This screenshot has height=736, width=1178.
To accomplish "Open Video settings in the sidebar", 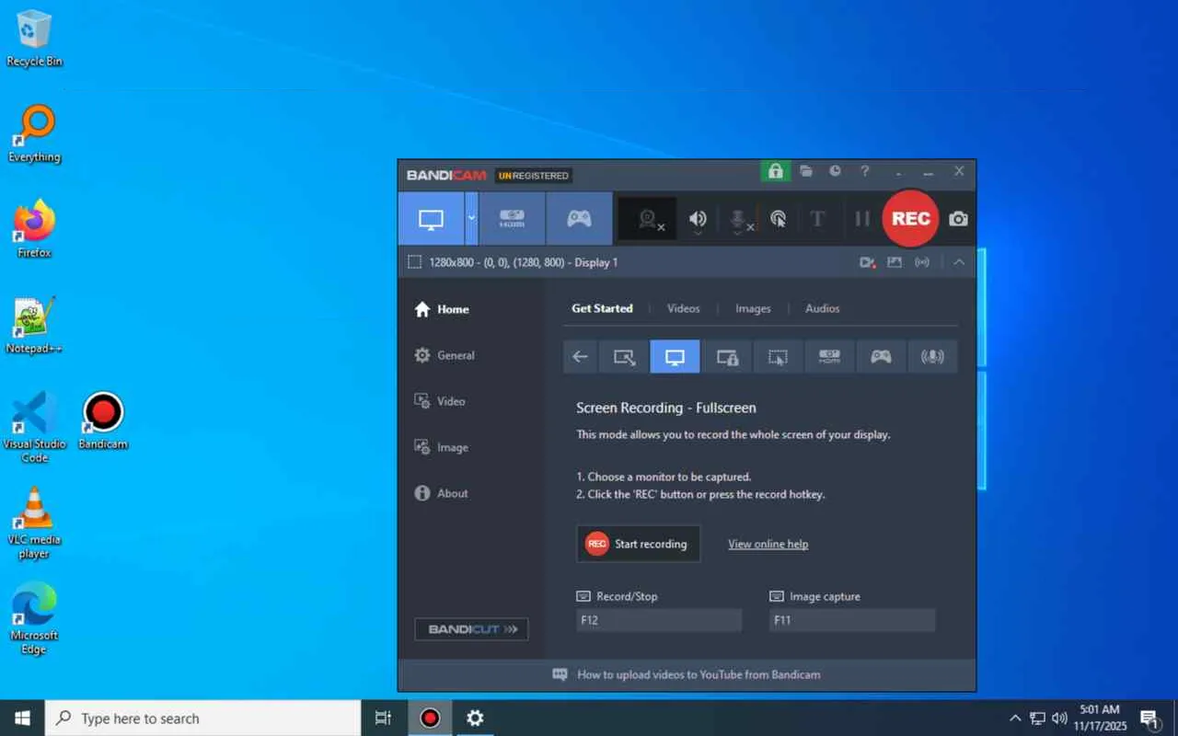I will [440, 401].
